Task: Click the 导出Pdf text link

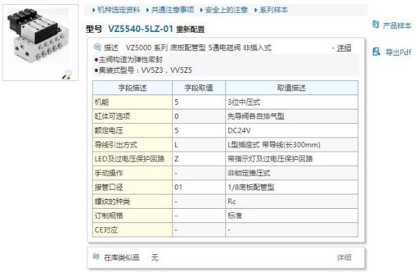Action: pos(398,52)
